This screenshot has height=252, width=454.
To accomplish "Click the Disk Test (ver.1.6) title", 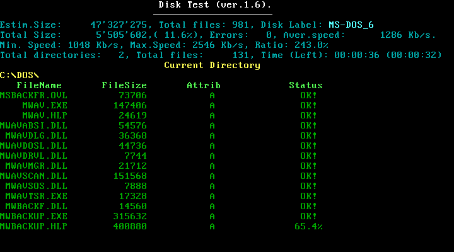I will [x=212, y=5].
